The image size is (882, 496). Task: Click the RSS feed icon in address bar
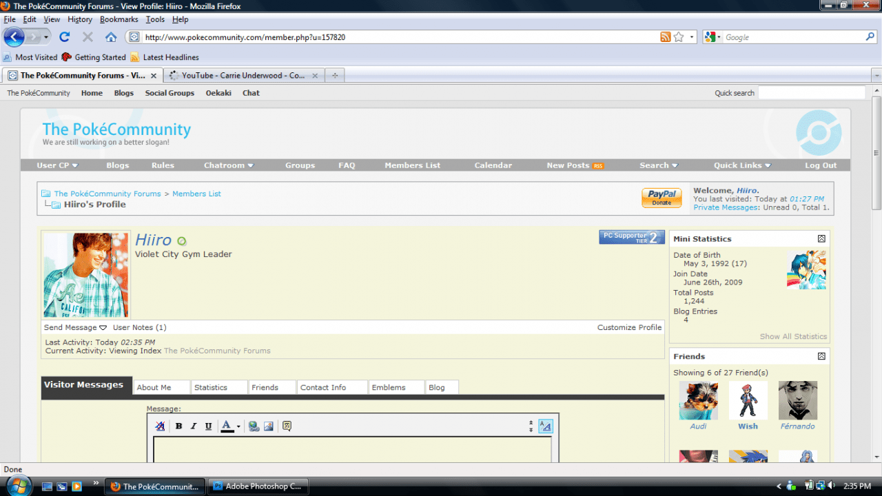tap(665, 37)
